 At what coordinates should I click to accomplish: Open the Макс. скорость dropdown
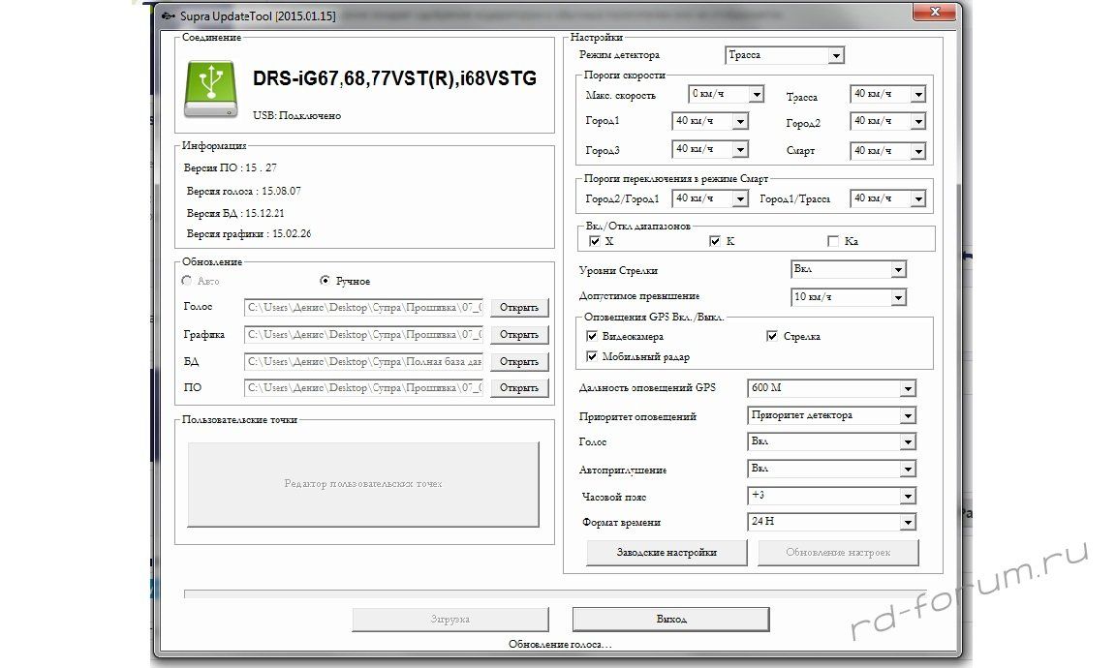tap(726, 94)
